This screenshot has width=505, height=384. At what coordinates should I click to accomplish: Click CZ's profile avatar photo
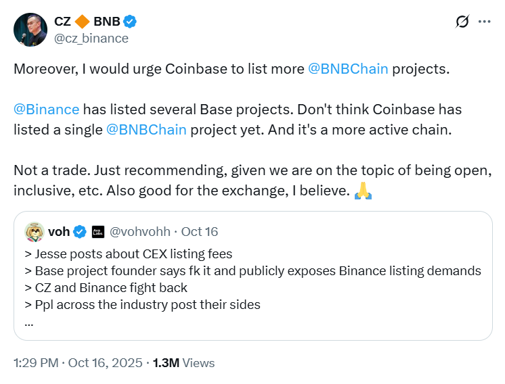[30, 29]
